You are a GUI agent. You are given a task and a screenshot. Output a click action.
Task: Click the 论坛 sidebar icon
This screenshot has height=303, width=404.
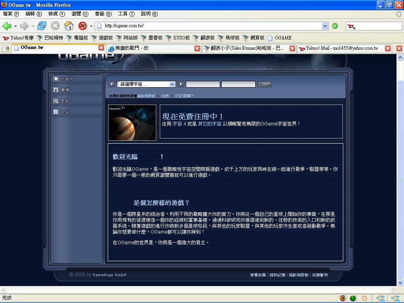56,112
